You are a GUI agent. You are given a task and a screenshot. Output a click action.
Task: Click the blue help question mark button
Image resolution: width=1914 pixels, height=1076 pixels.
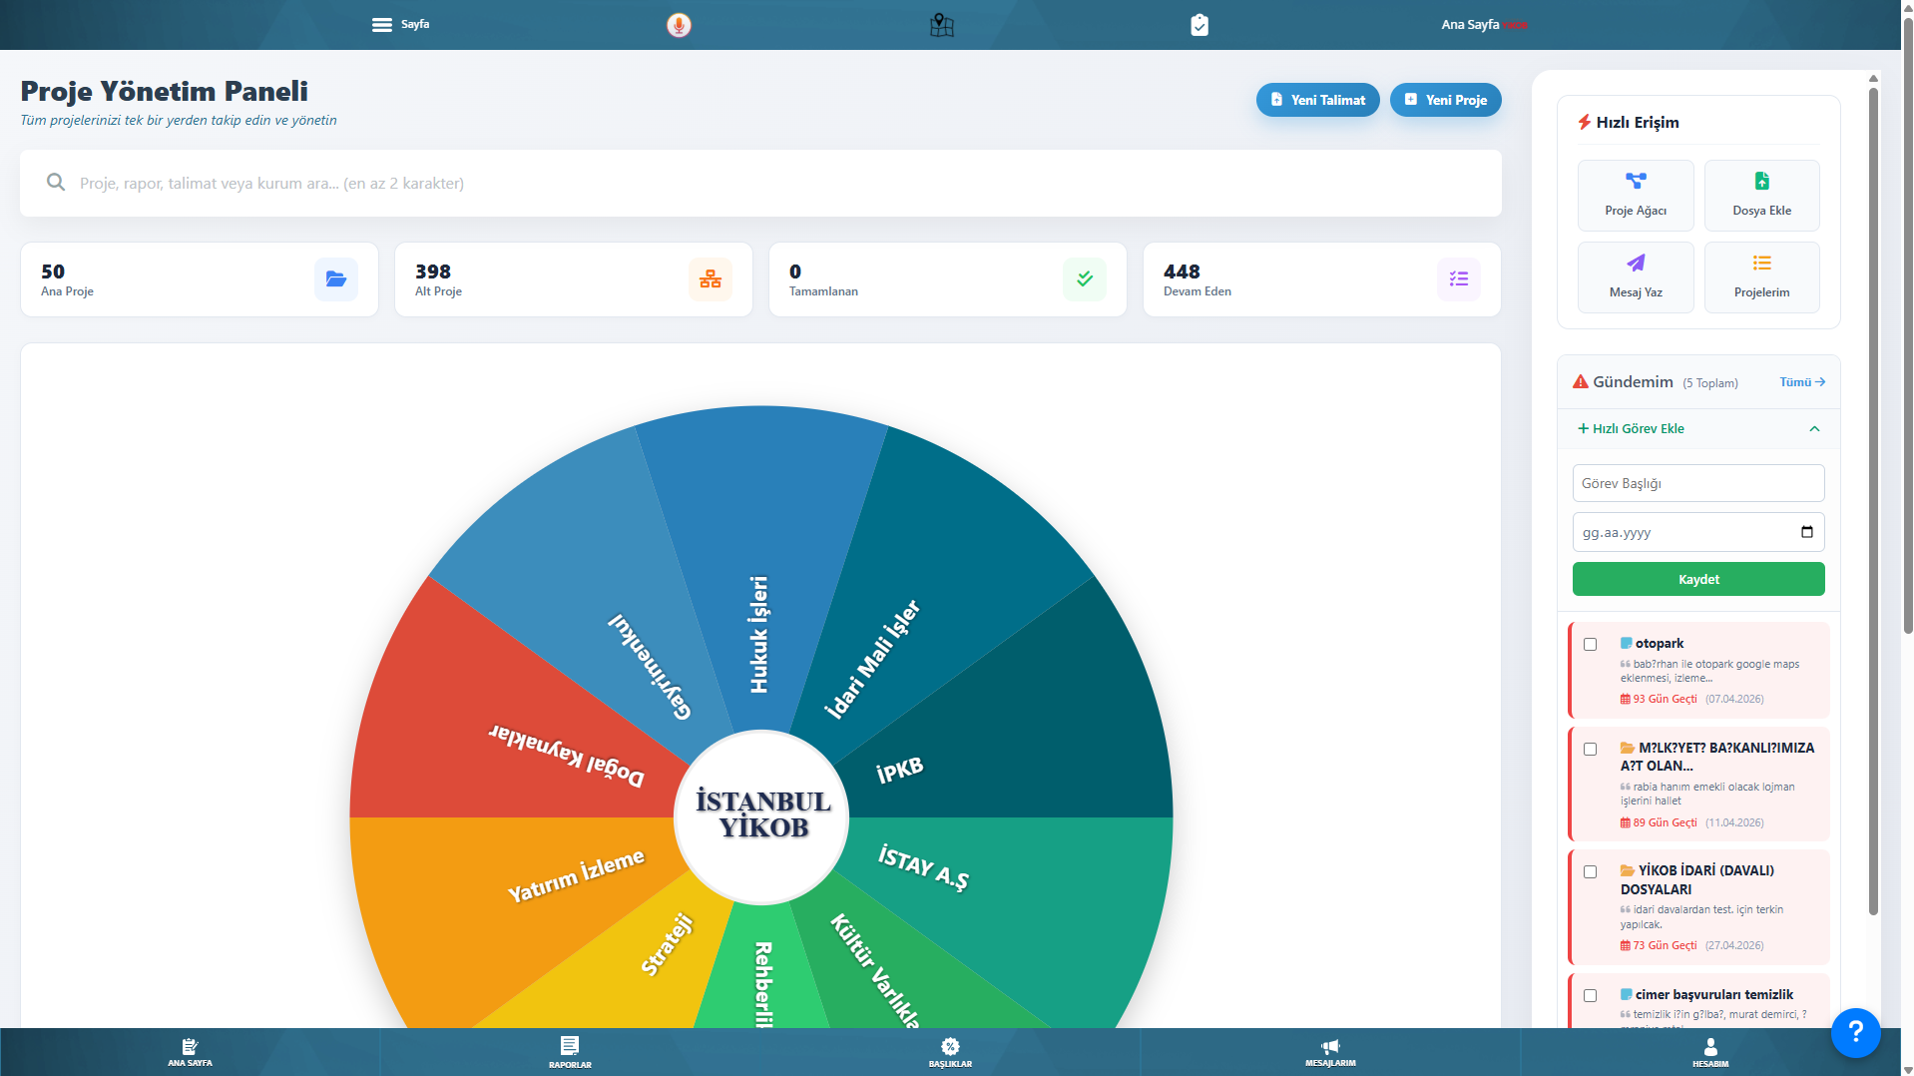tap(1855, 1032)
